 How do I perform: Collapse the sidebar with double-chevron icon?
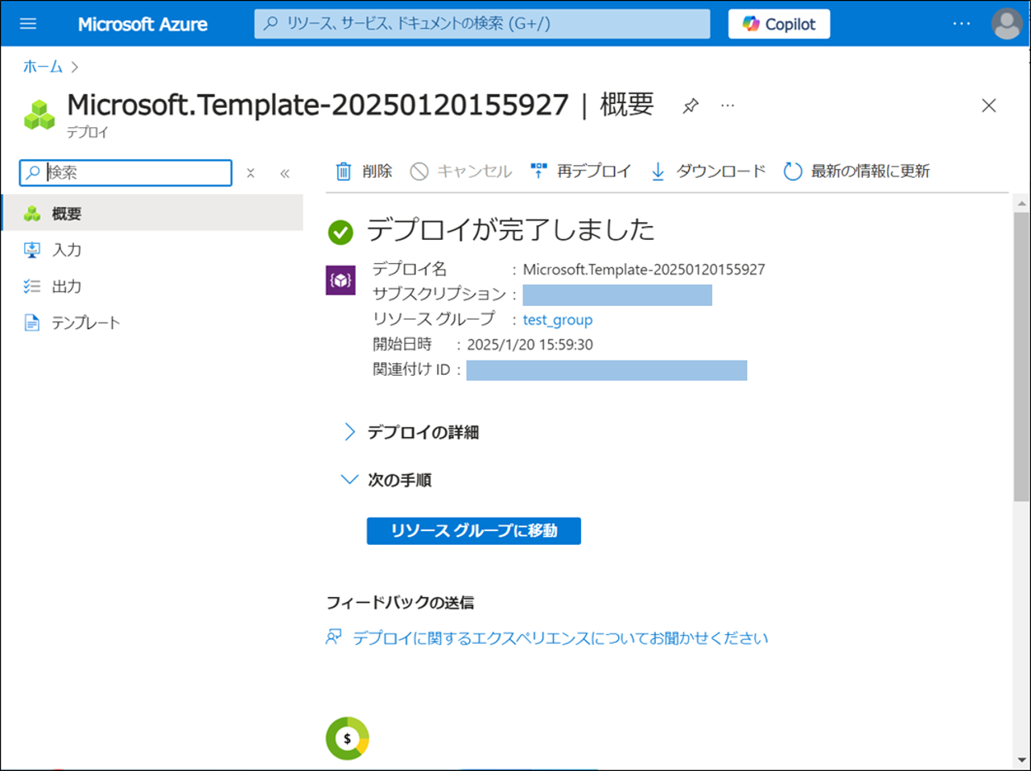pyautogui.click(x=285, y=173)
